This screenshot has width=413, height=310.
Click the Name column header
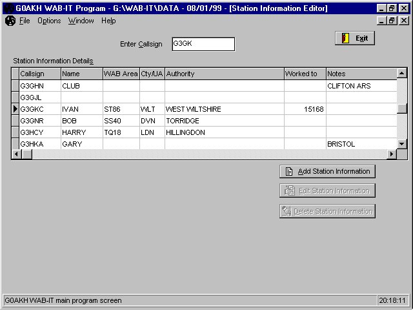coord(82,74)
